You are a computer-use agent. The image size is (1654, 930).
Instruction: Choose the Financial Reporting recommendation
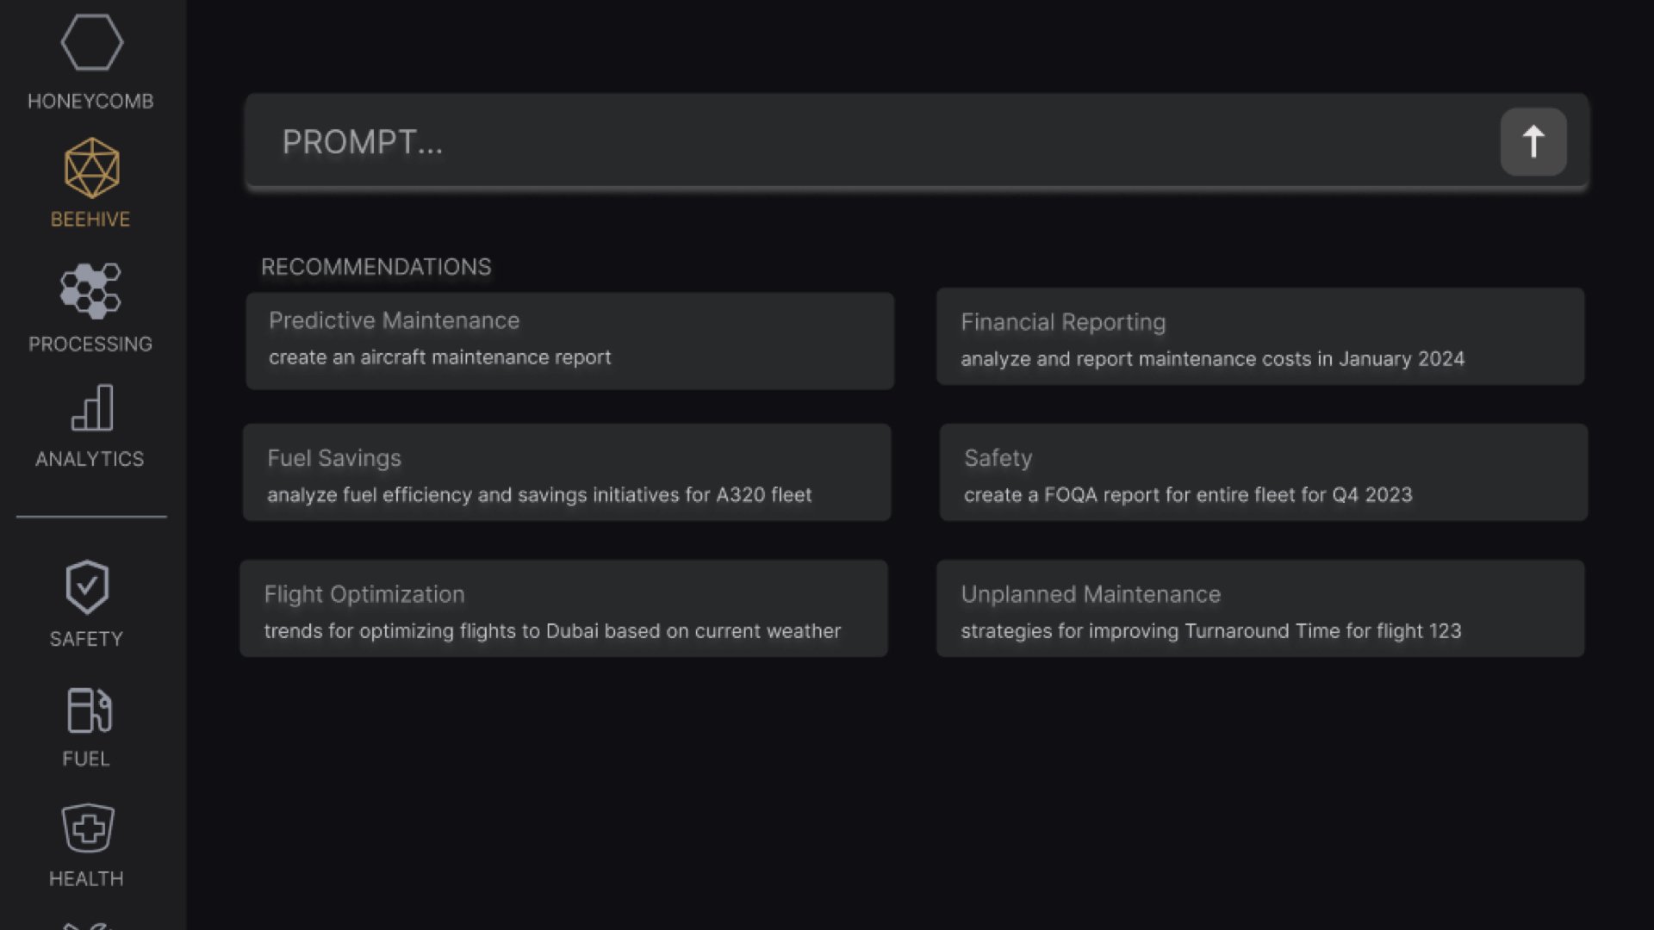[x=1260, y=337]
